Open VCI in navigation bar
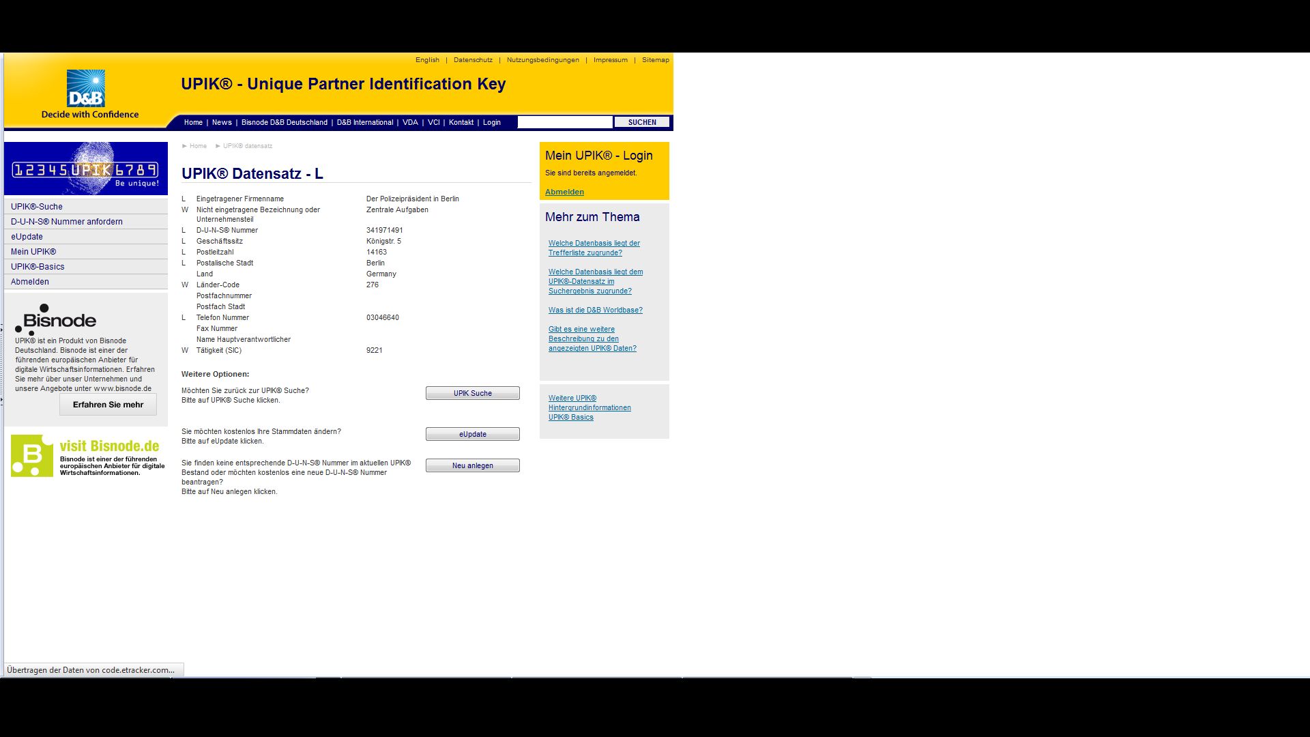The width and height of the screenshot is (1310, 737). (x=433, y=123)
